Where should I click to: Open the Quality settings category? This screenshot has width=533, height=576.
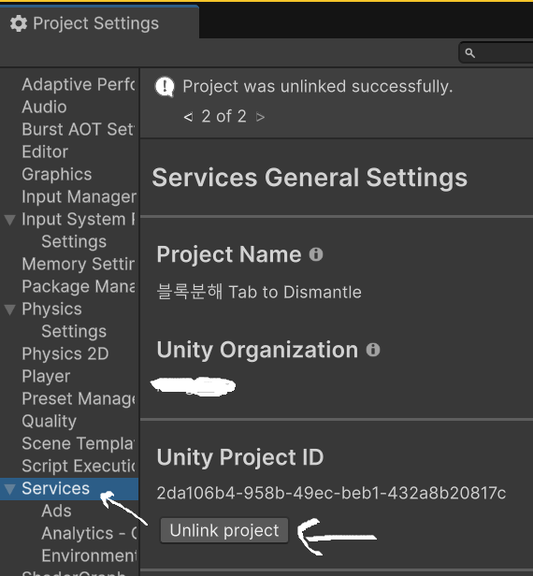pyautogui.click(x=49, y=421)
